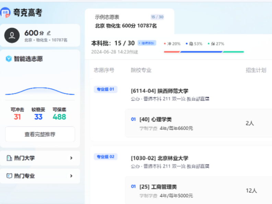Select the 示例志愿表 tab
Viewport: 272px width, 204px height.
pyautogui.click(x=129, y=21)
